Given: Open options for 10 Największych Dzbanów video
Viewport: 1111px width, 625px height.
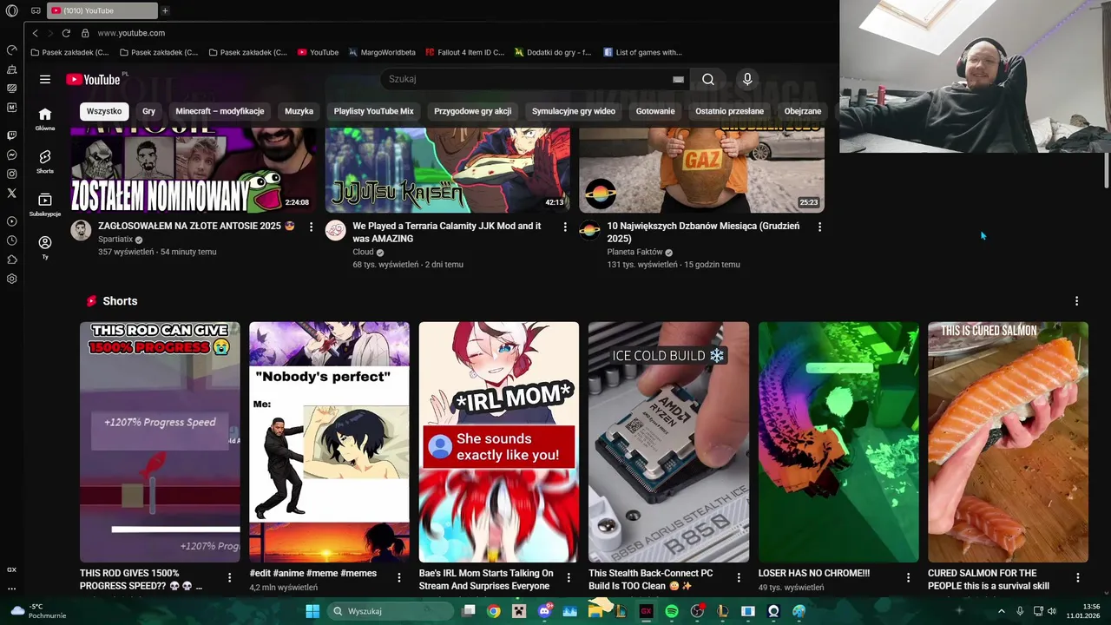Looking at the screenshot, I should click(x=819, y=227).
